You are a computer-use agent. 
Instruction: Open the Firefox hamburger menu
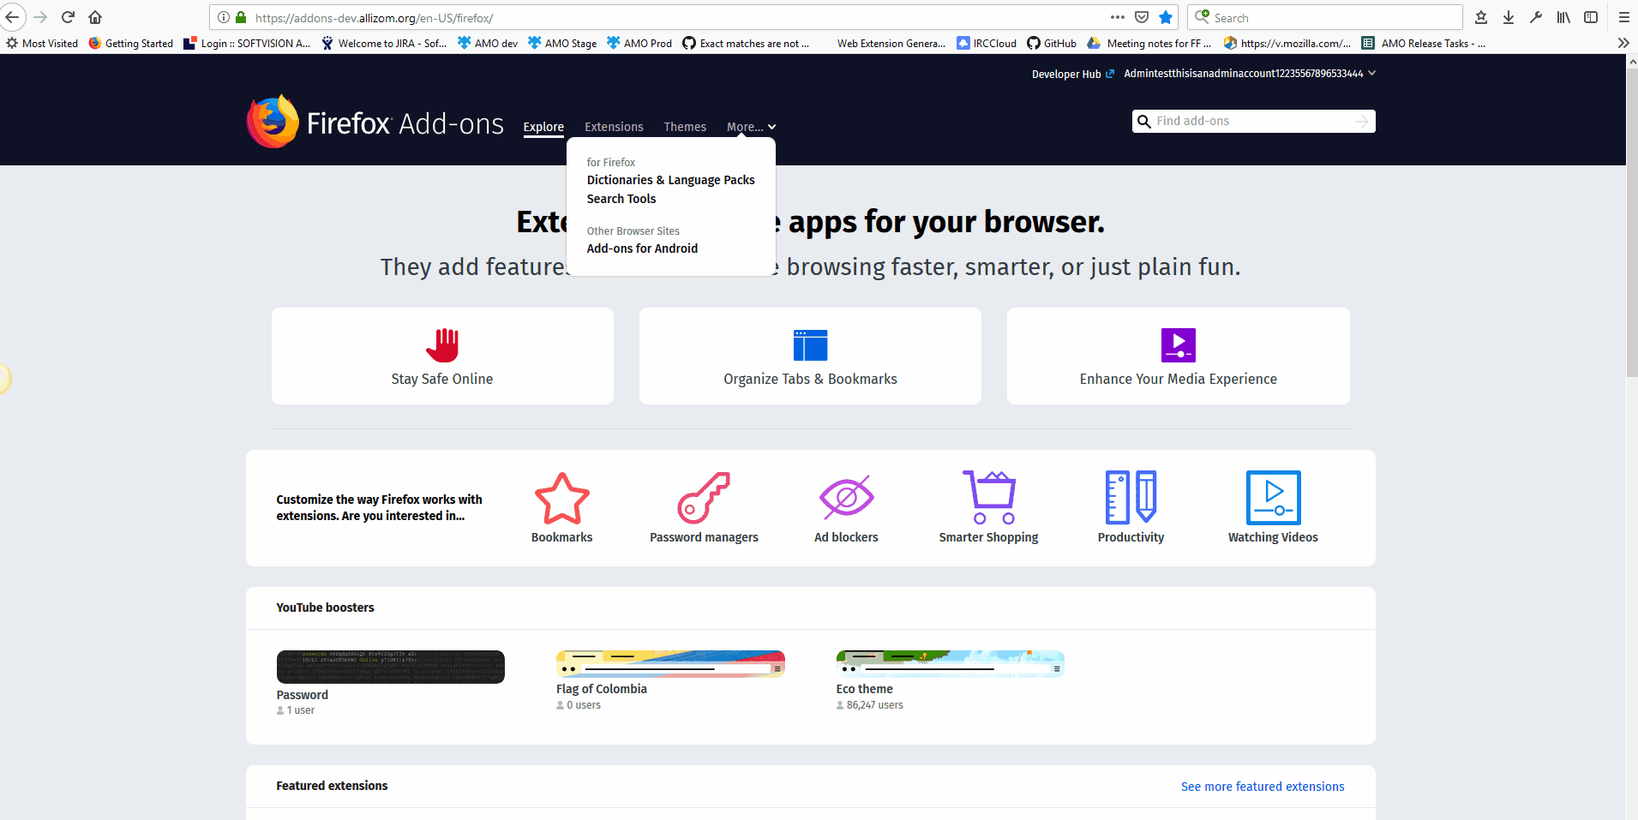1623,17
